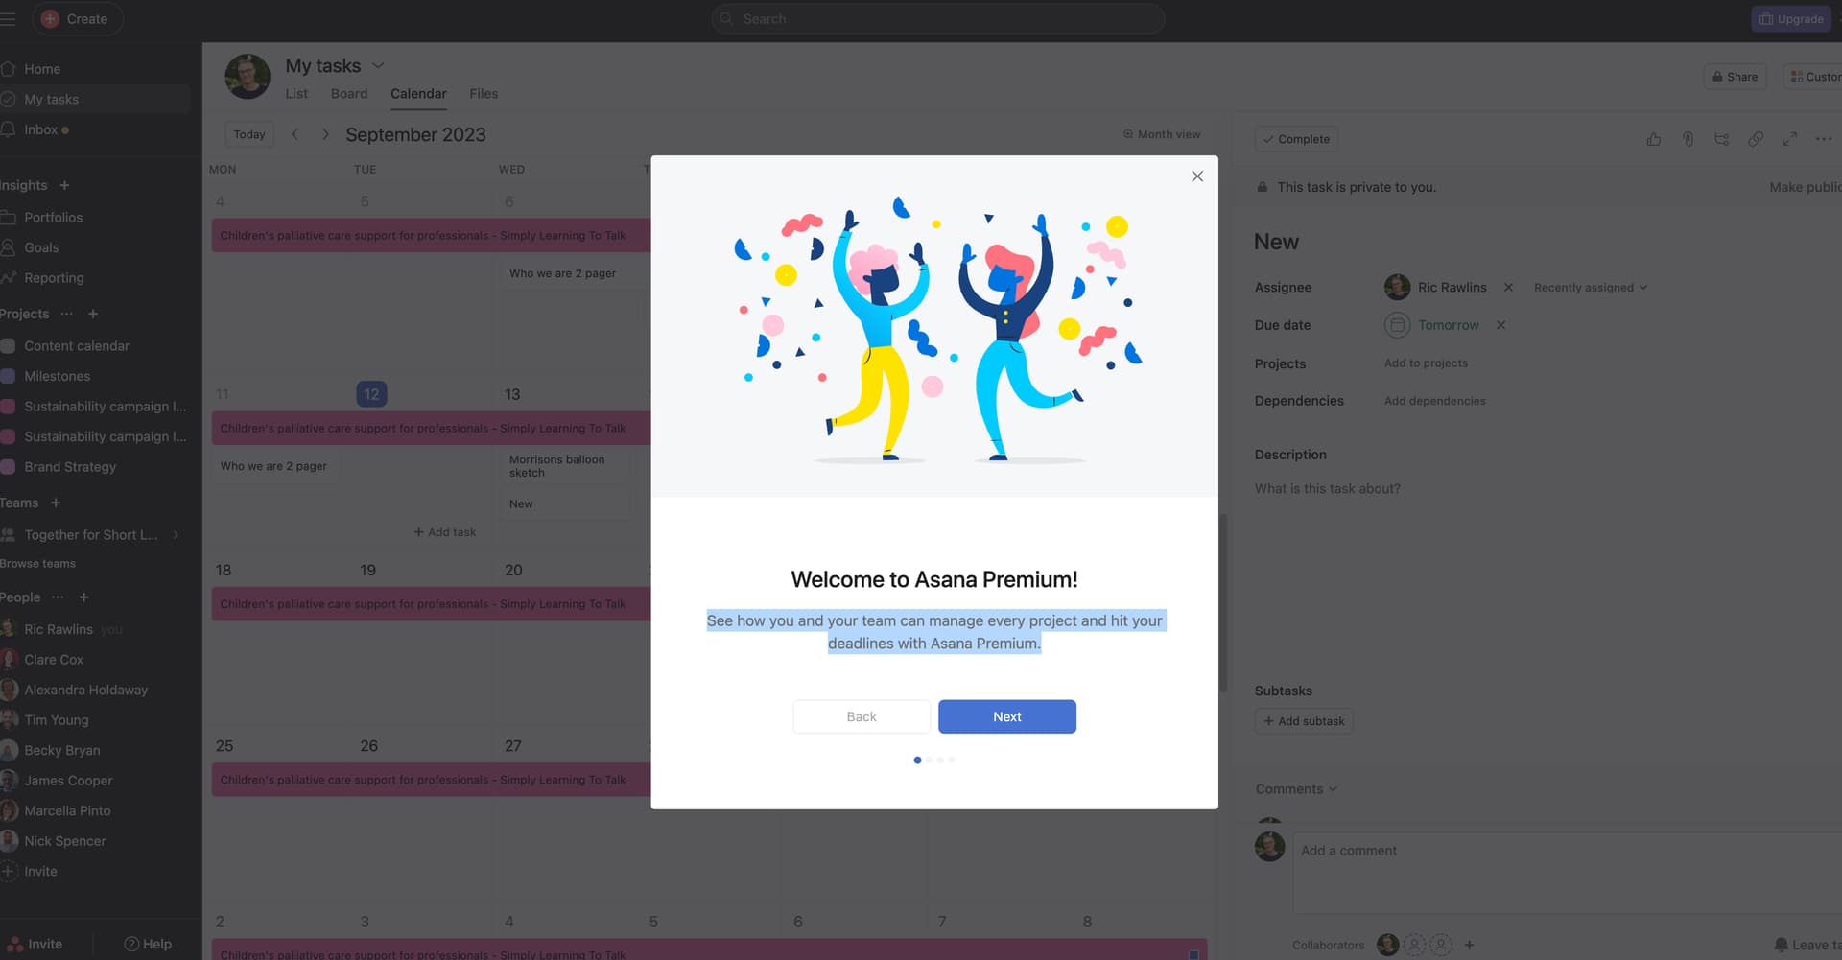This screenshot has height=960, width=1842.
Task: Remove assignee Ric Rawlins with X
Action: pyautogui.click(x=1508, y=288)
